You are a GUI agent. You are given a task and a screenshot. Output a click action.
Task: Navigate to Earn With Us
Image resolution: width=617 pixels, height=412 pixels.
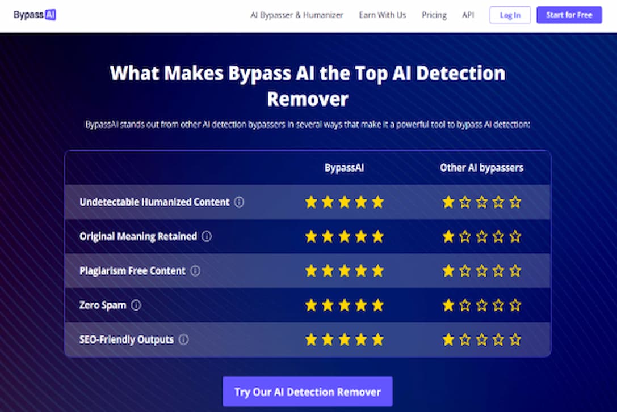point(383,15)
